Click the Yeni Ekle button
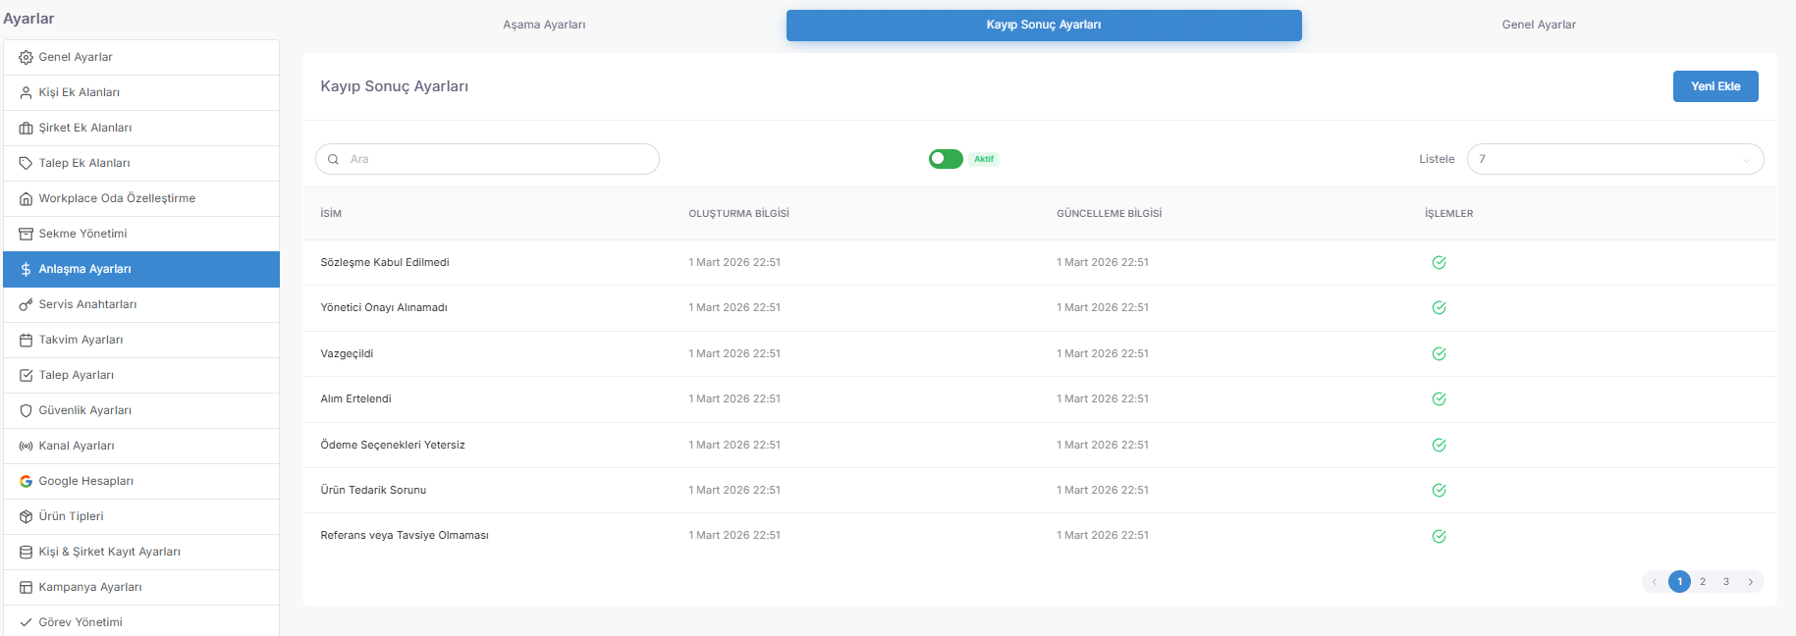 pyautogui.click(x=1715, y=86)
